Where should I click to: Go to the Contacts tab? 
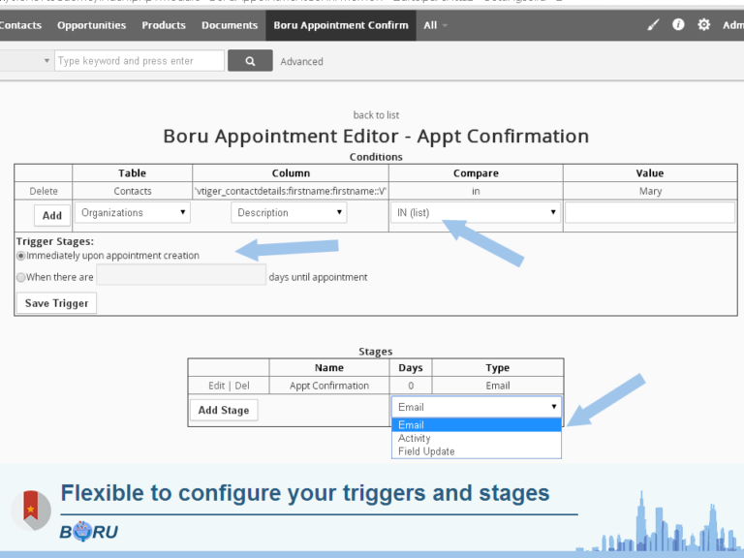click(20, 25)
